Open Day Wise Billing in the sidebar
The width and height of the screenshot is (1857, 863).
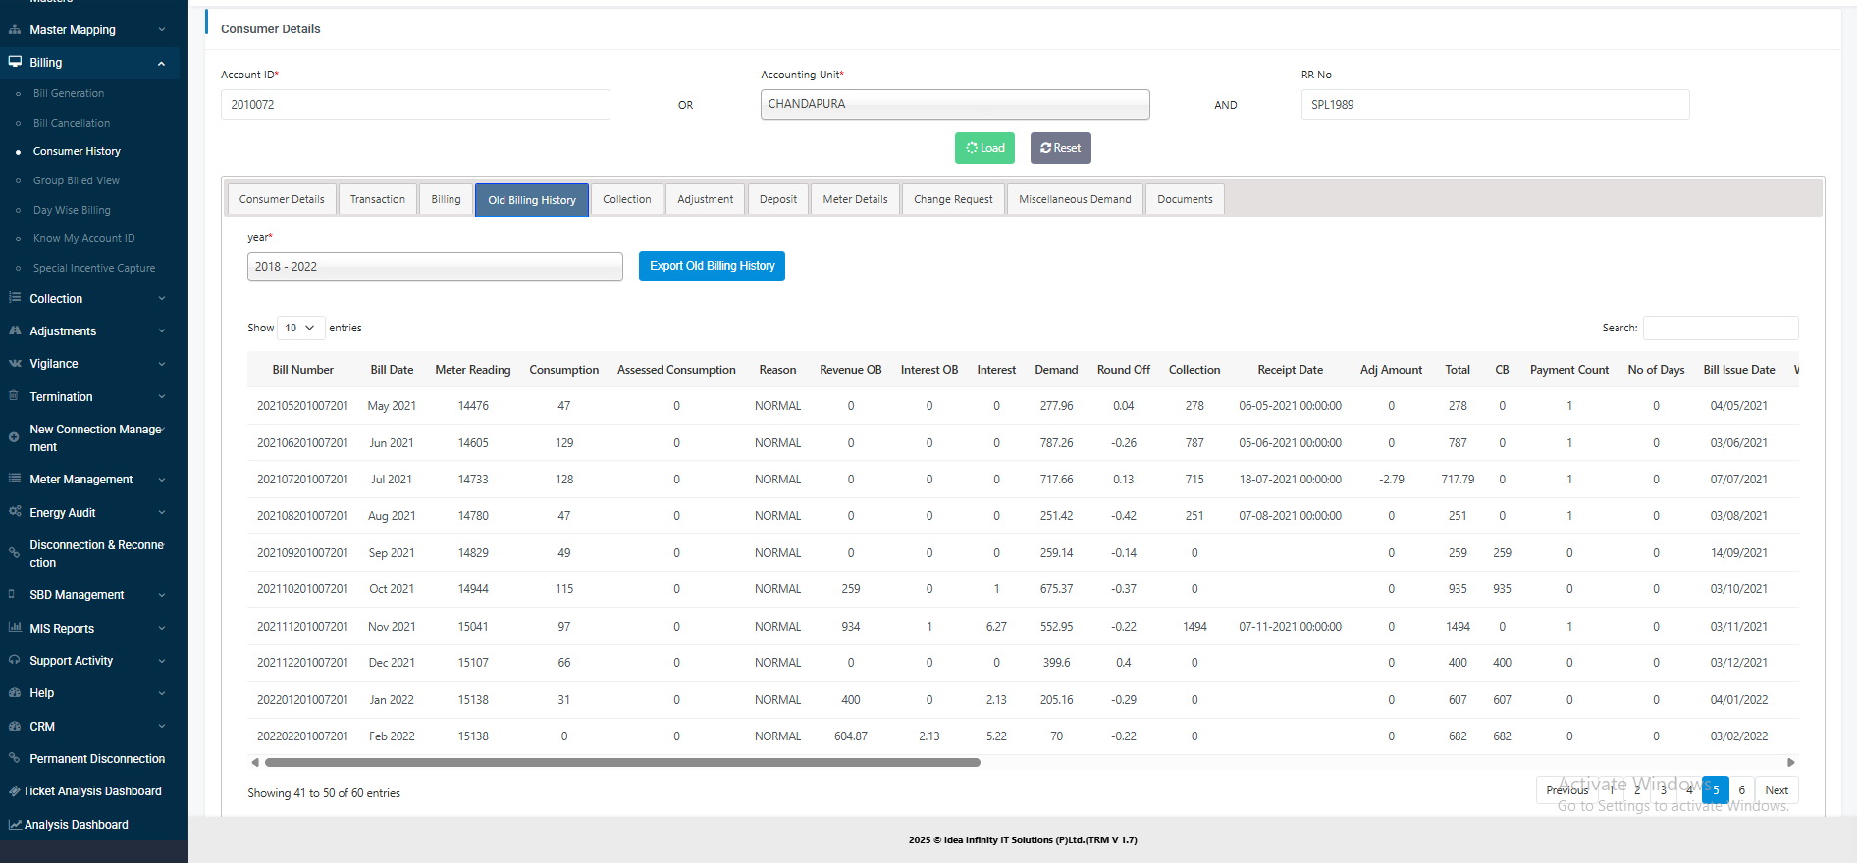click(x=72, y=210)
